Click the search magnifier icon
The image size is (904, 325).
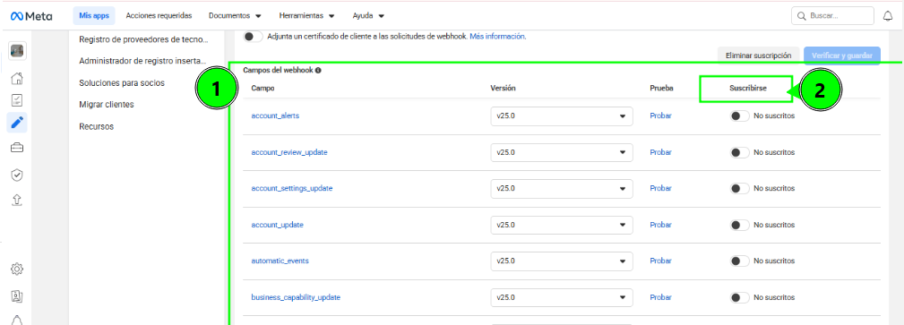coord(802,16)
